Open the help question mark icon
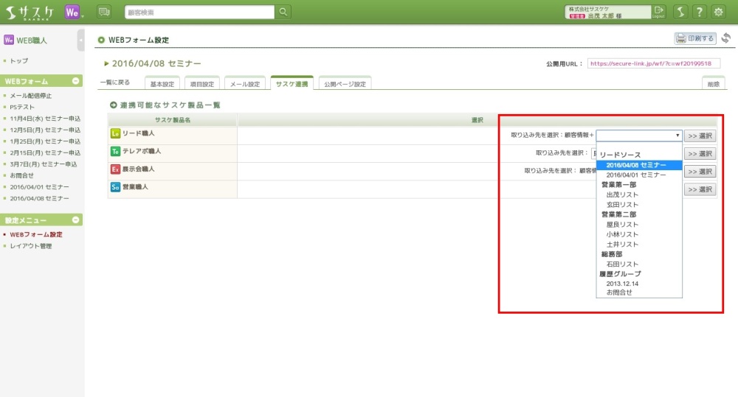Image resolution: width=738 pixels, height=397 pixels. pyautogui.click(x=699, y=12)
